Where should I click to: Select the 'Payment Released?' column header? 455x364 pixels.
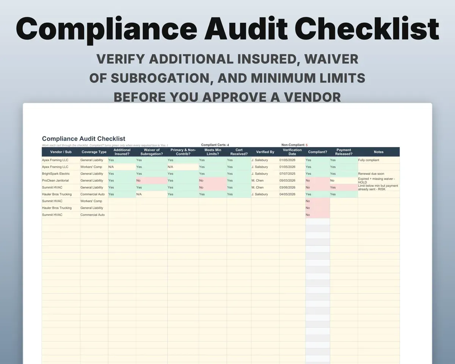click(344, 152)
